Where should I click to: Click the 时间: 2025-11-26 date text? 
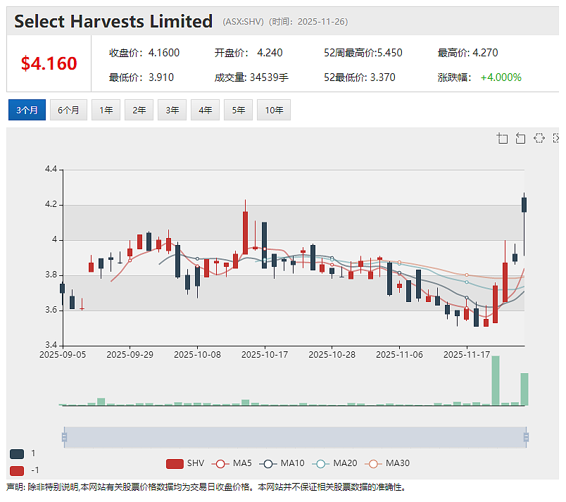(x=310, y=22)
